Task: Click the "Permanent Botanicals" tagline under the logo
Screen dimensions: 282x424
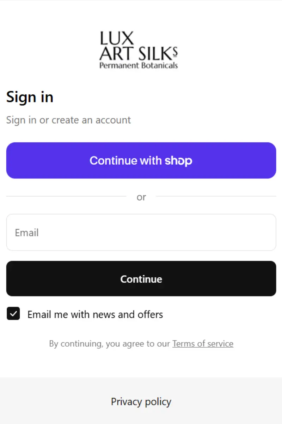Action: pyautogui.click(x=139, y=65)
